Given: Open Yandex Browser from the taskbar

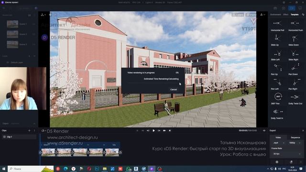Looking at the screenshot, I should (x=73, y=169).
